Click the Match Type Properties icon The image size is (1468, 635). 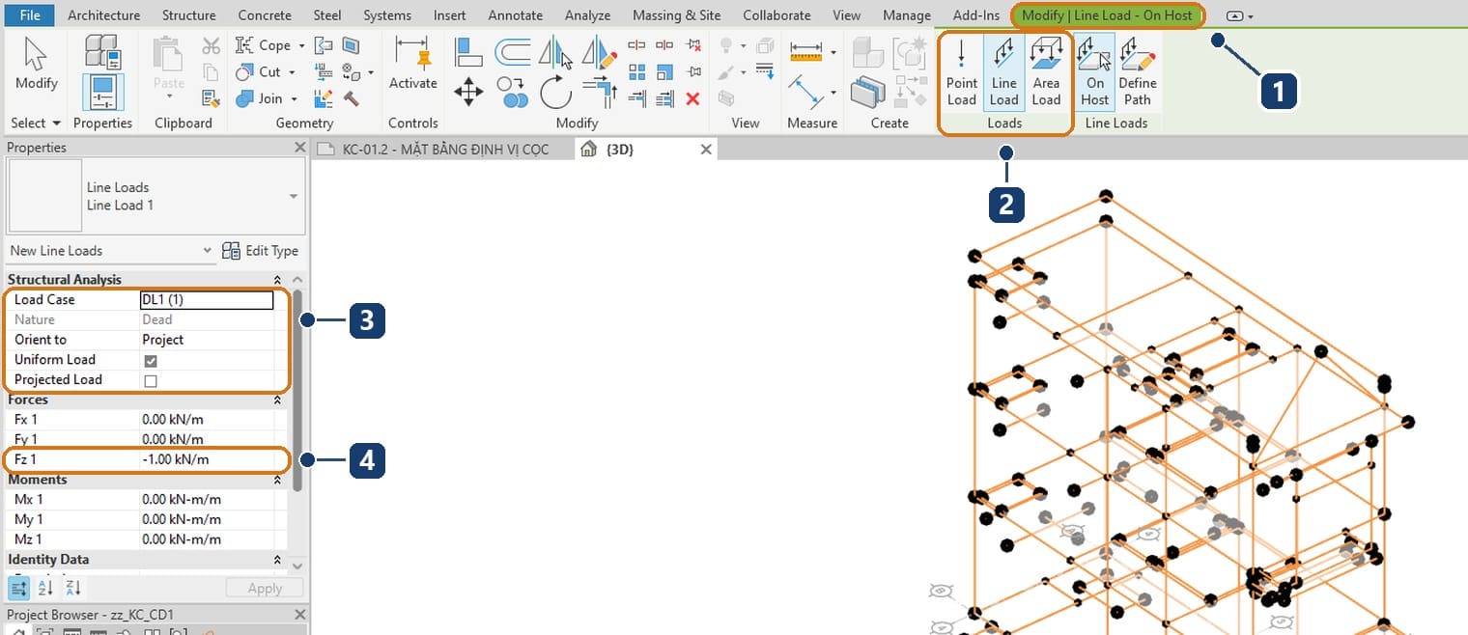point(212,97)
